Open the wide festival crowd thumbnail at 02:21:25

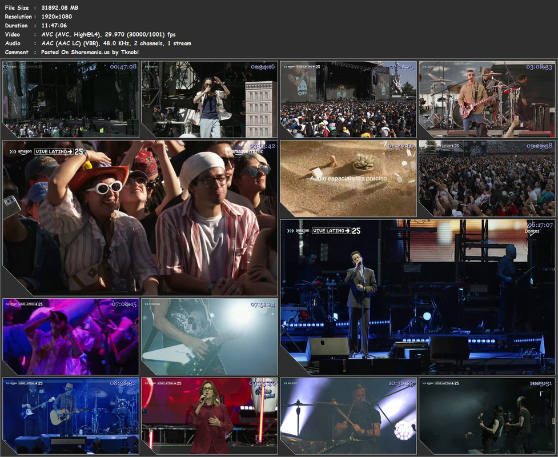pyautogui.click(x=348, y=99)
